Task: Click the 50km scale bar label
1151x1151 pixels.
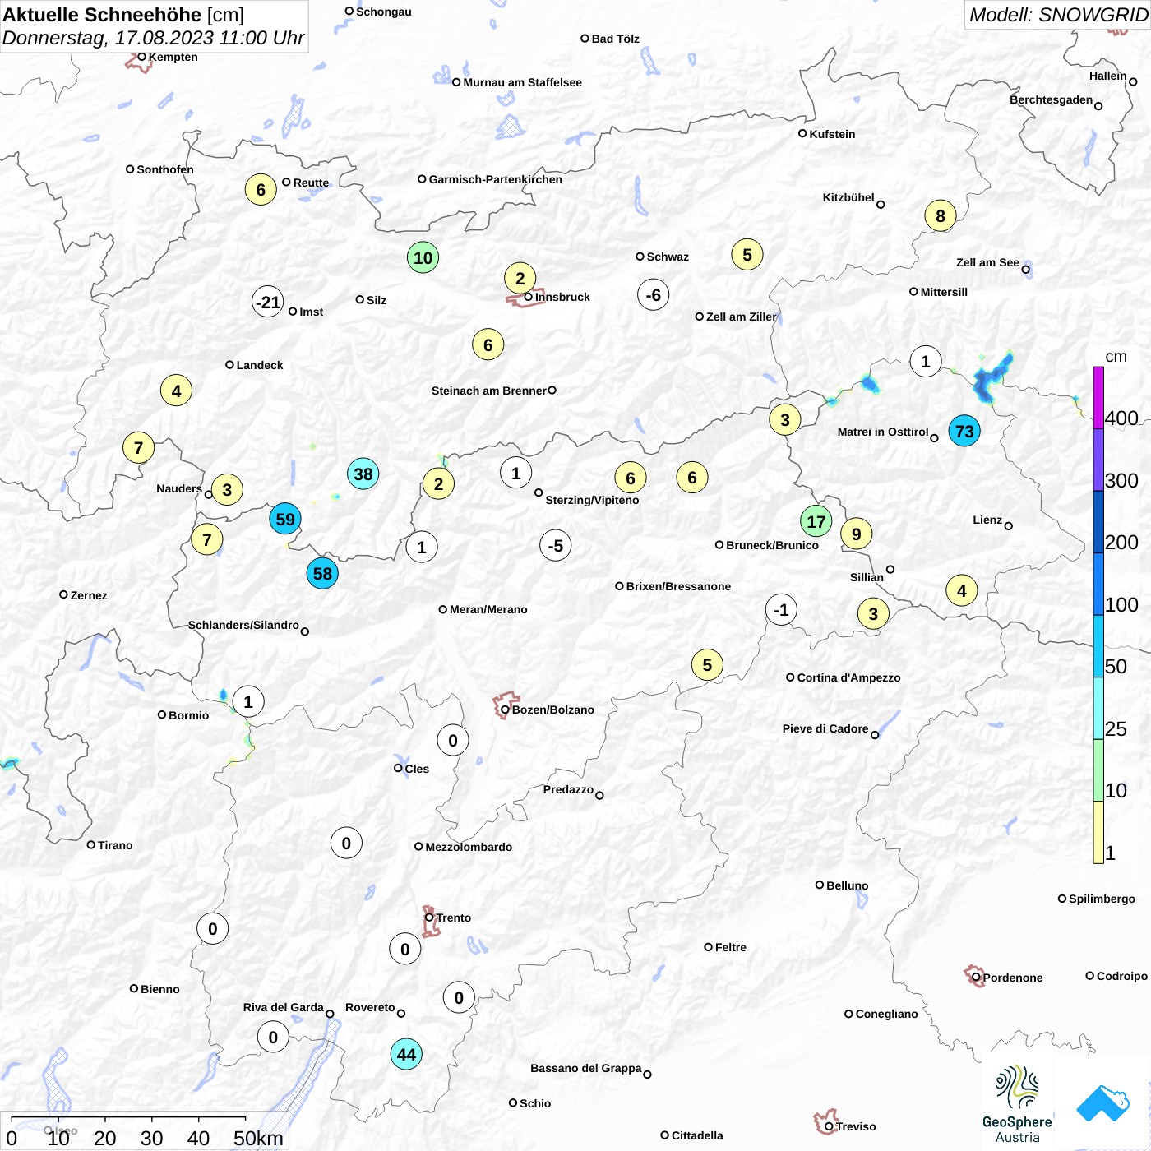Action: (x=259, y=1138)
